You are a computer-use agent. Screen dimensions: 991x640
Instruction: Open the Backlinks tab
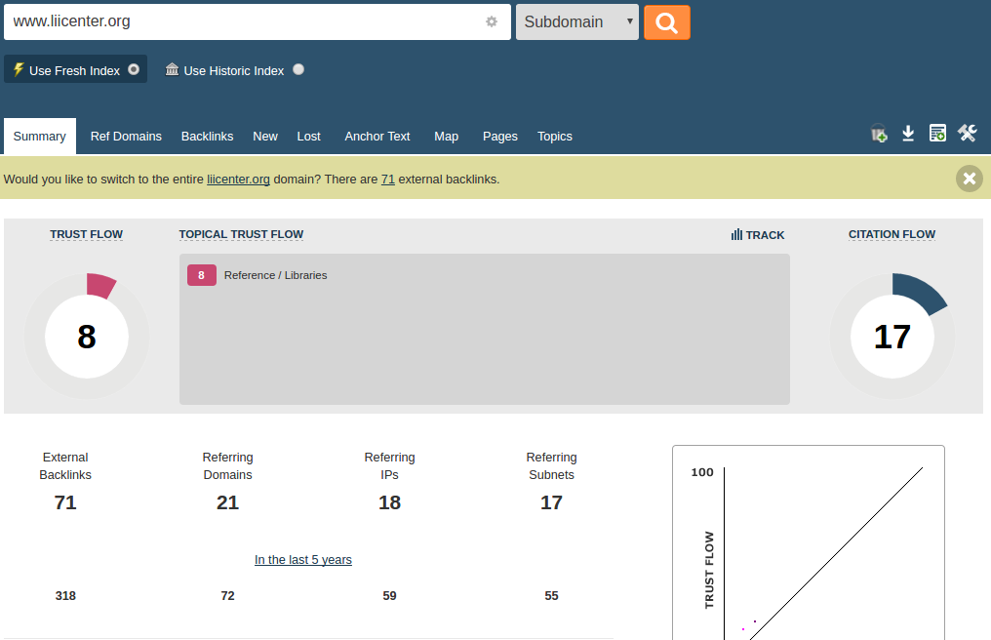click(208, 136)
